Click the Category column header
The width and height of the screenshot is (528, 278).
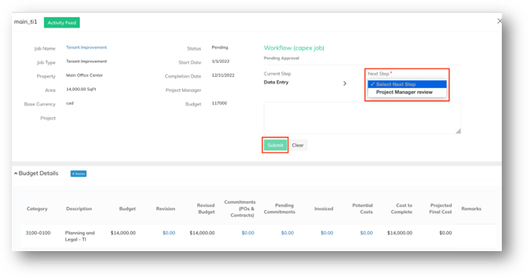pos(37,208)
